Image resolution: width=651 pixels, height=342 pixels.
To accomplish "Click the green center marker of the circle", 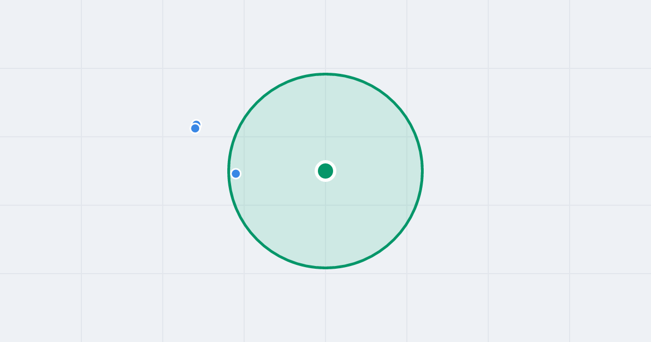I will click(x=325, y=171).
